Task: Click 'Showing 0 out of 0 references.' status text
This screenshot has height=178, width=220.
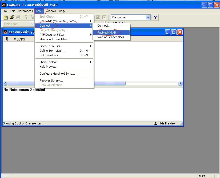Action: point(23,123)
